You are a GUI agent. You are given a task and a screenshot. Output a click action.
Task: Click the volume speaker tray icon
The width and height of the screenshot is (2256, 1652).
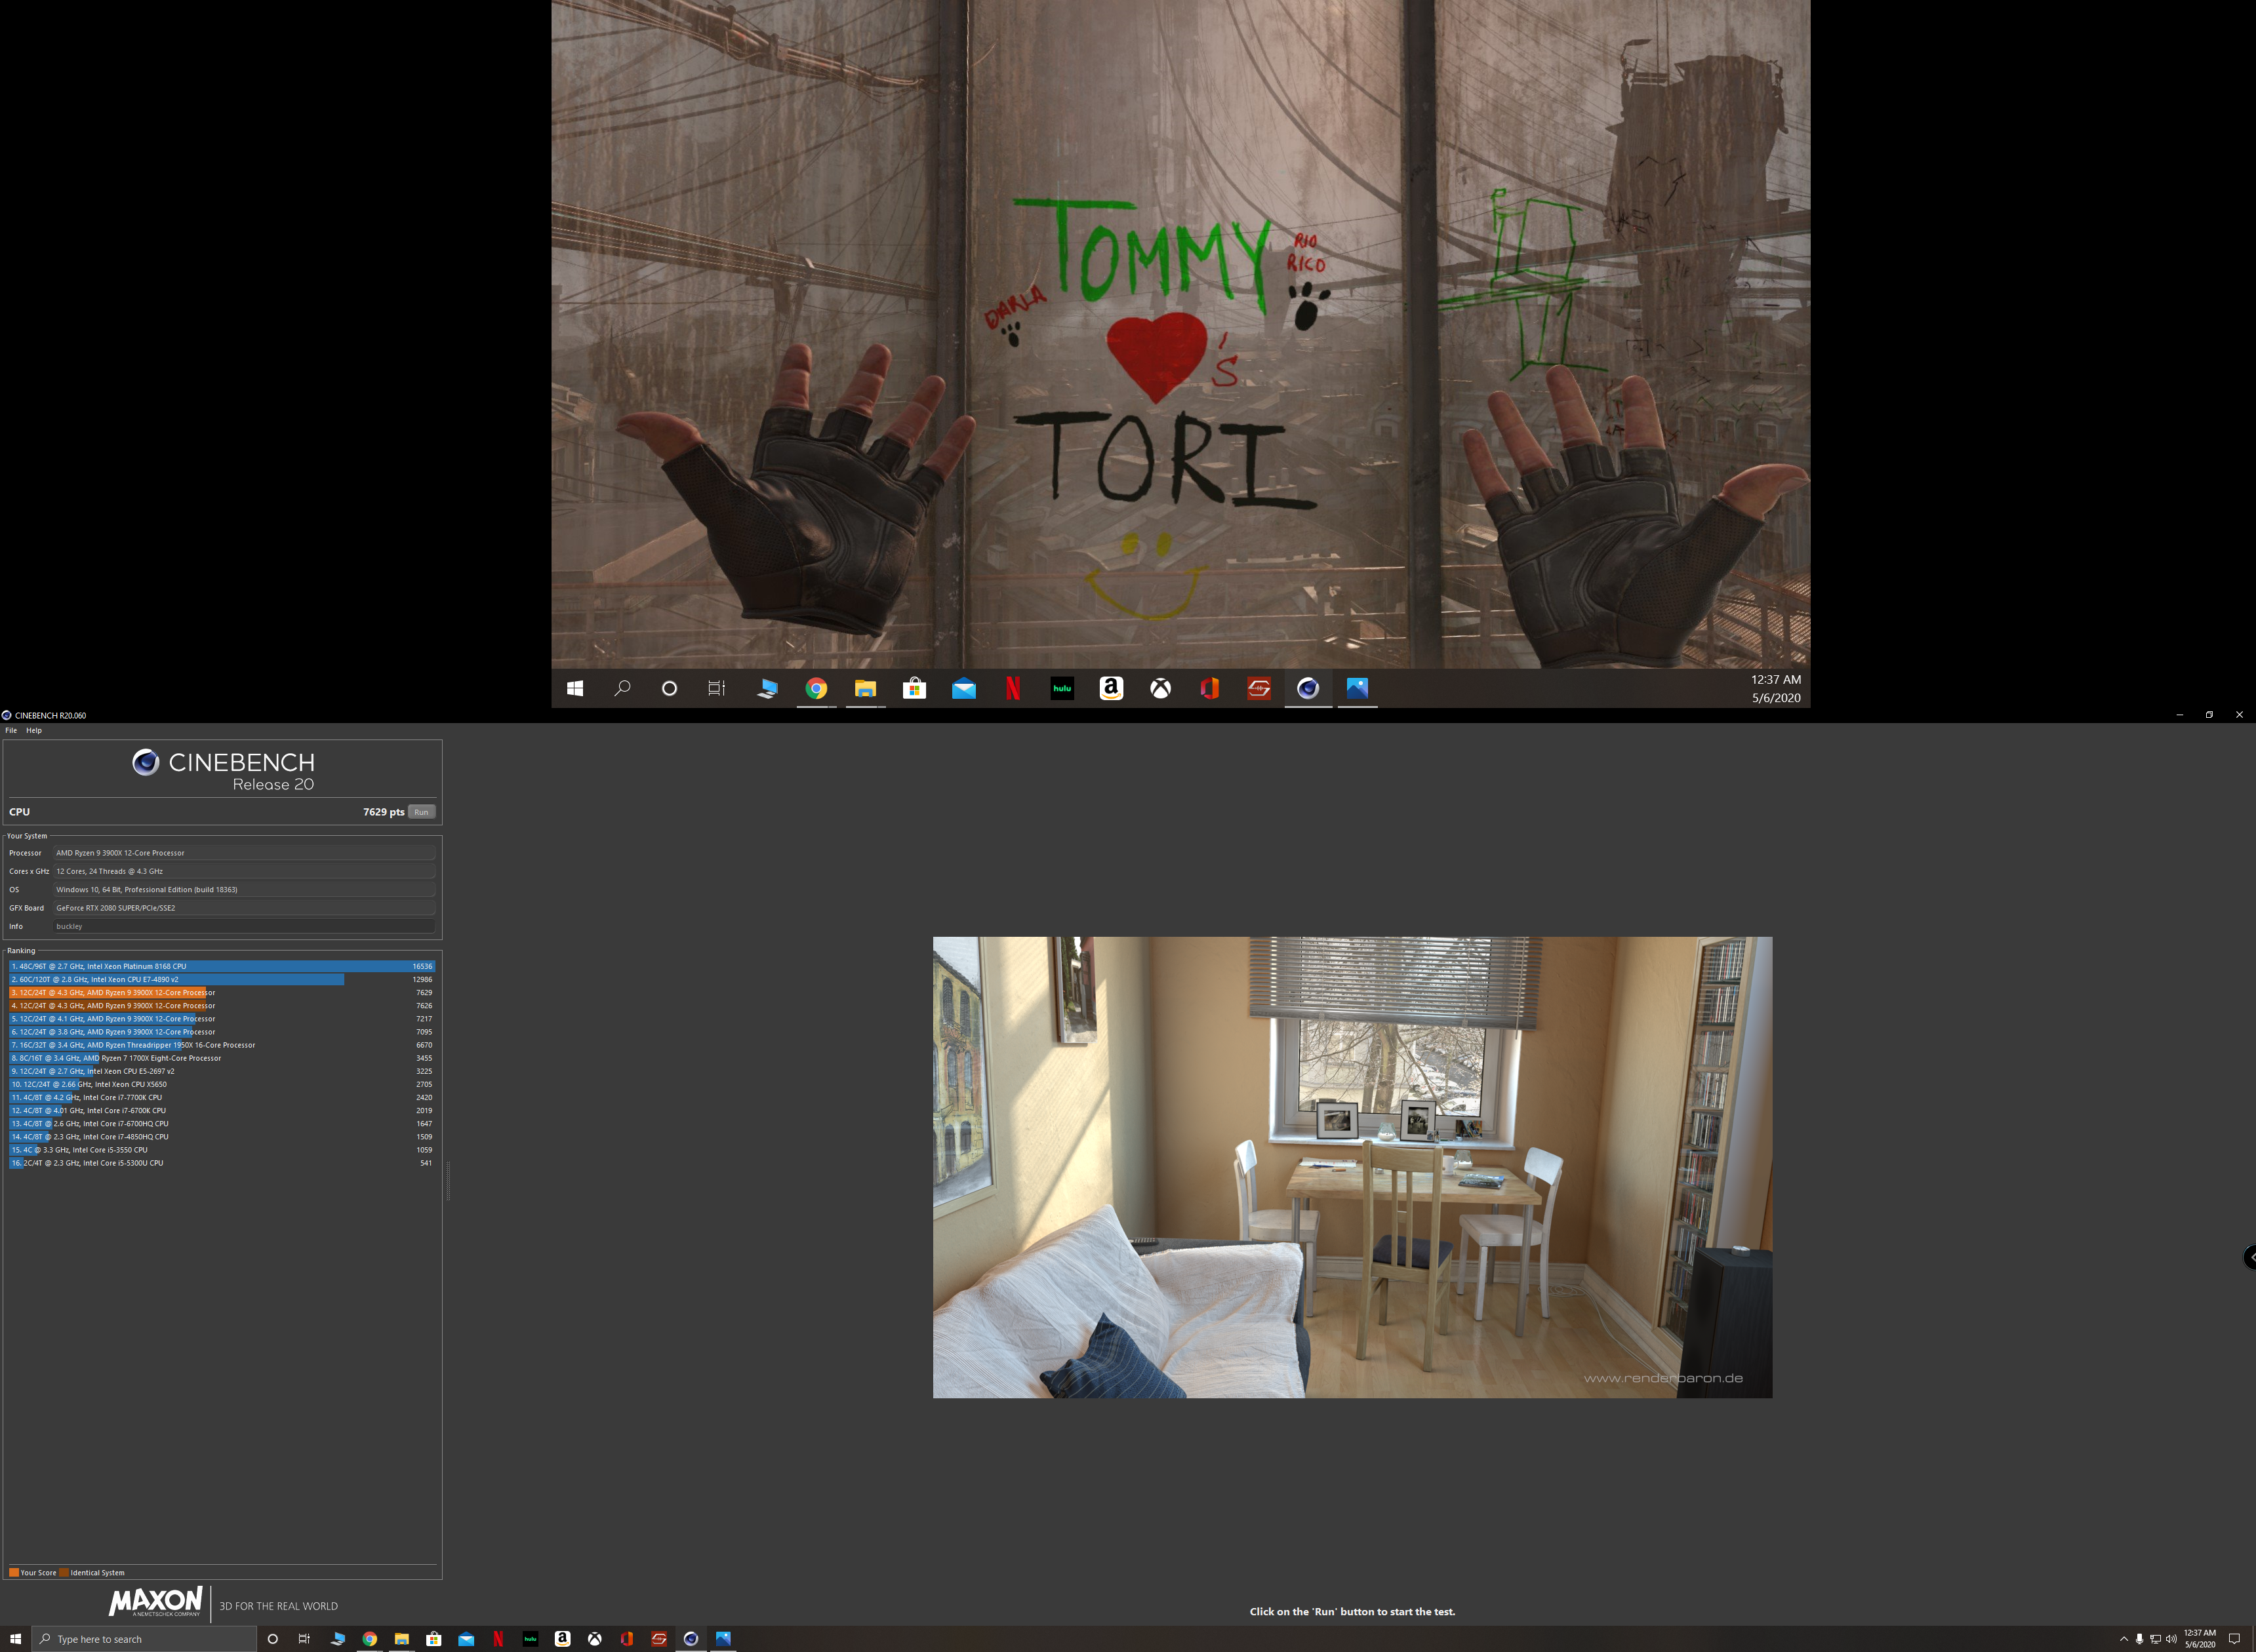2171,1639
